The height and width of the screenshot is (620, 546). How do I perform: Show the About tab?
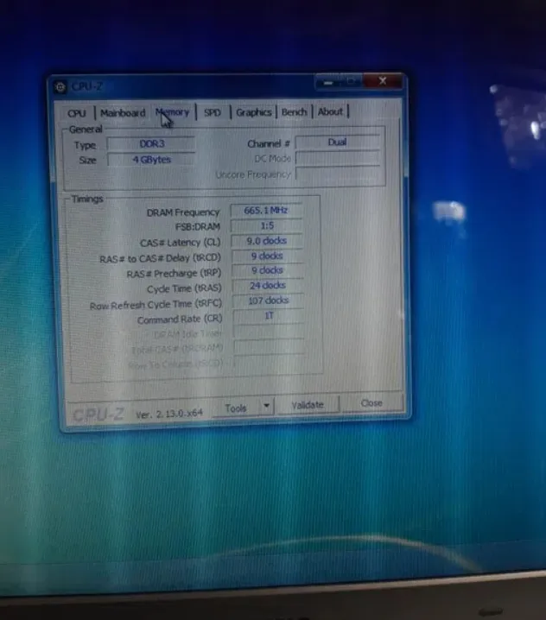click(330, 111)
